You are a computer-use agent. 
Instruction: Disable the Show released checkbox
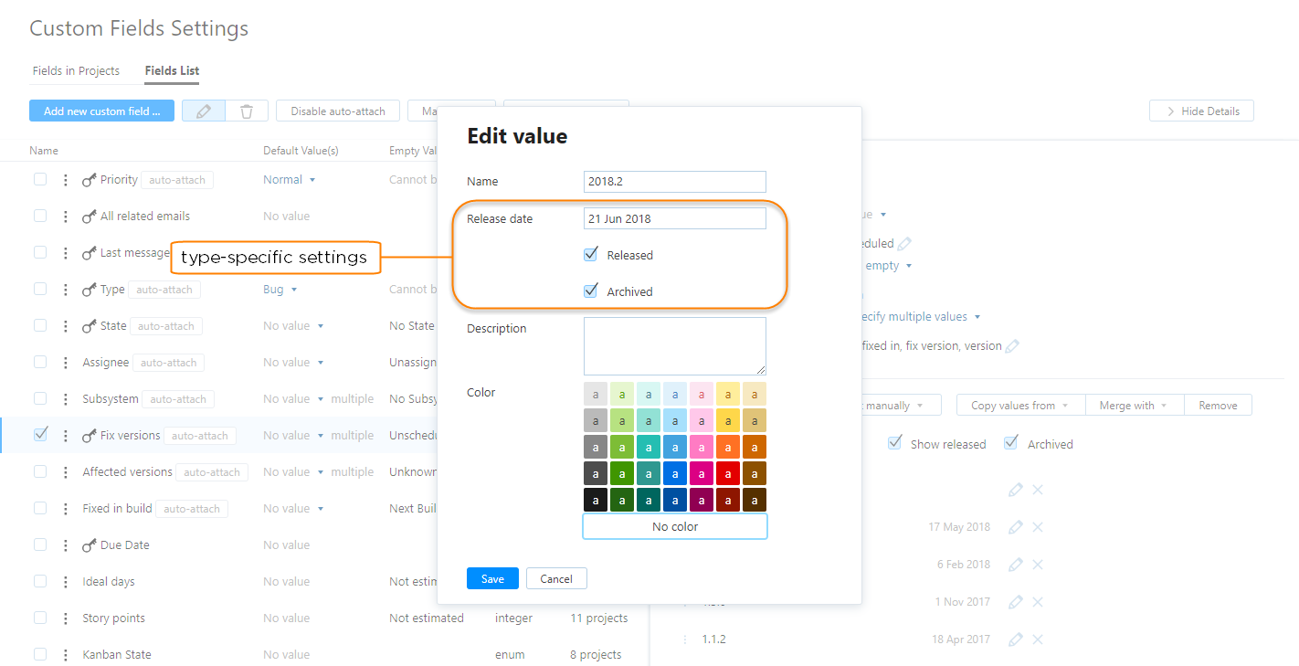pyautogui.click(x=894, y=442)
